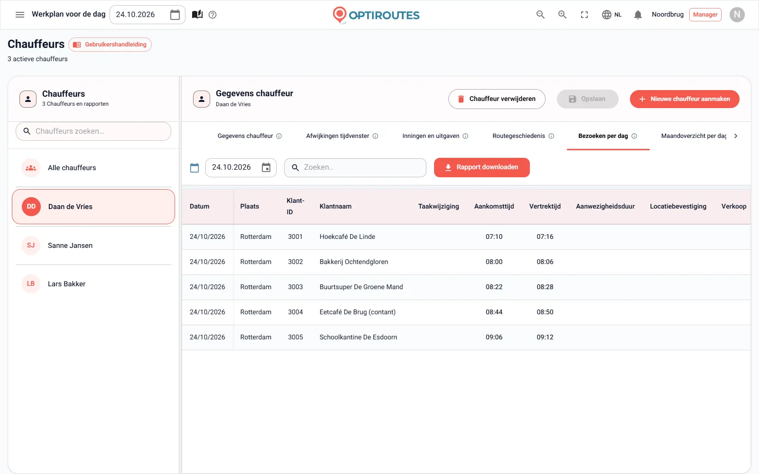Open calendar picker beside Werkplan date field
The image size is (759, 474).
175,15
